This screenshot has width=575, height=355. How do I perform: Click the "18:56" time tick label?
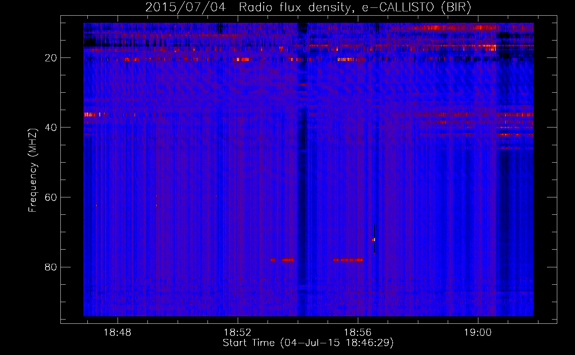click(x=358, y=332)
